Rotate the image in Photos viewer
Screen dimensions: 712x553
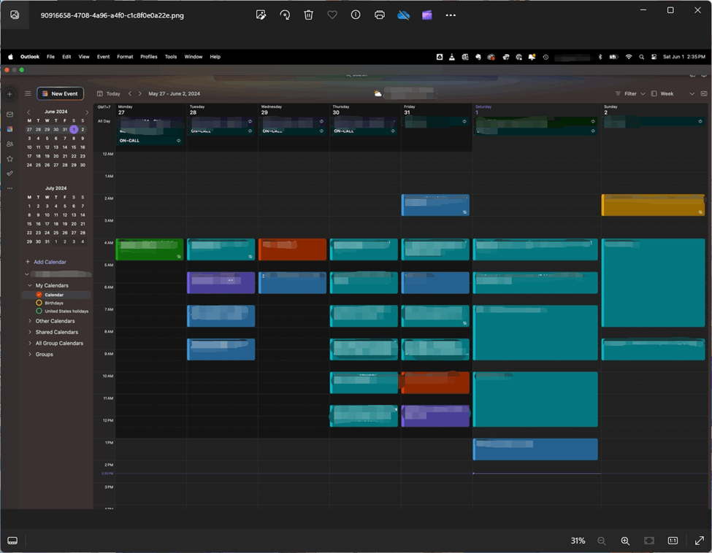pos(285,15)
